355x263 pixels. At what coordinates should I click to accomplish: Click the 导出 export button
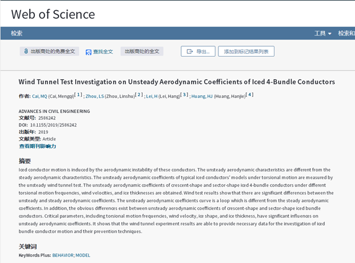pyautogui.click(x=198, y=52)
